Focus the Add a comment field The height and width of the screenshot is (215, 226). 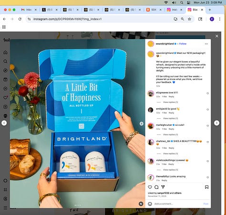point(178,204)
